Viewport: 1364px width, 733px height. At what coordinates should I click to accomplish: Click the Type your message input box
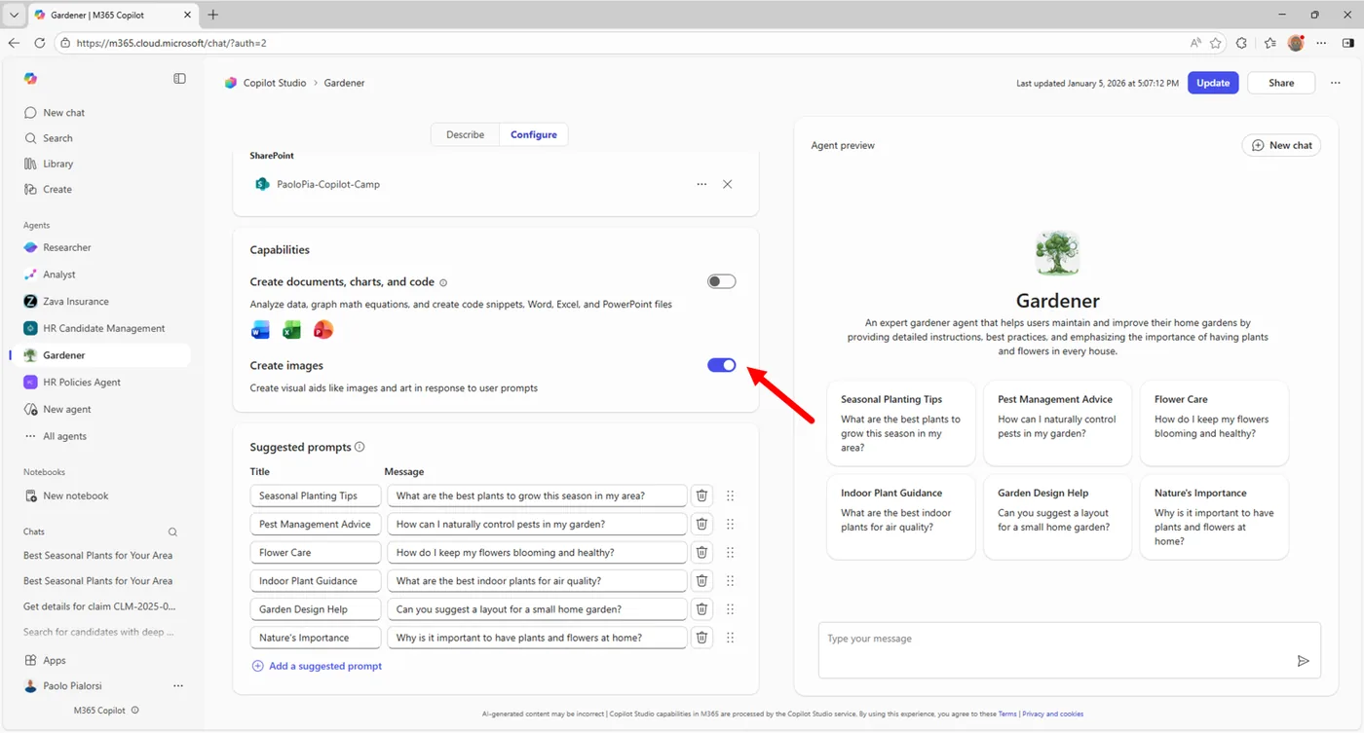click(1069, 649)
